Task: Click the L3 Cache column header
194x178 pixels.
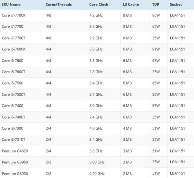Action: [131, 5]
